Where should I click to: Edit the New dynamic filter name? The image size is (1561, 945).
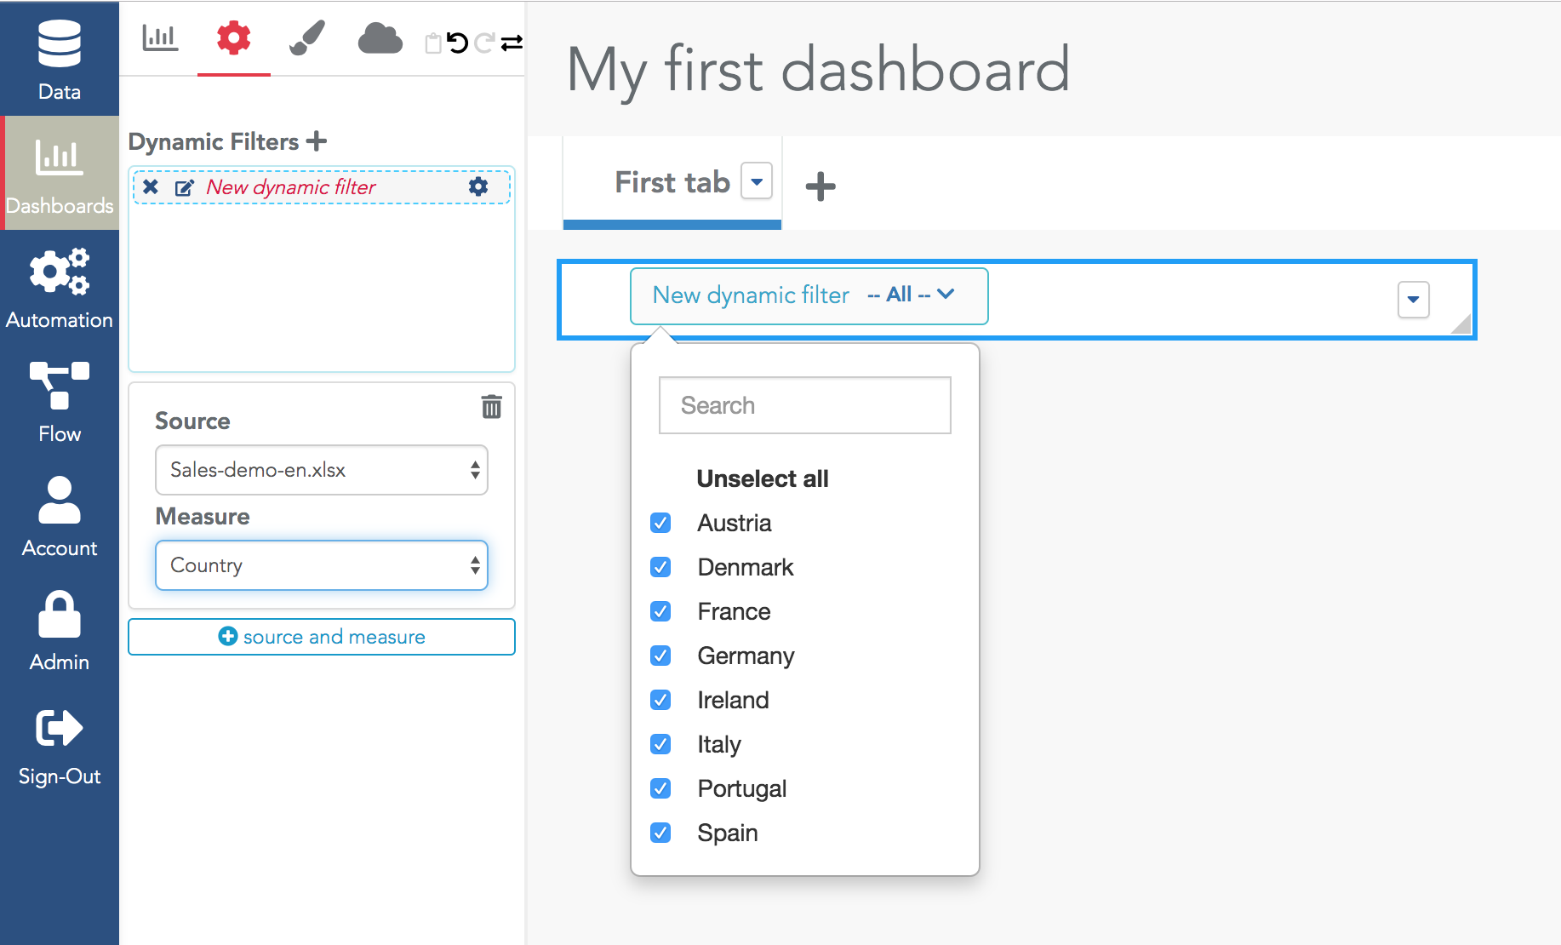184,187
